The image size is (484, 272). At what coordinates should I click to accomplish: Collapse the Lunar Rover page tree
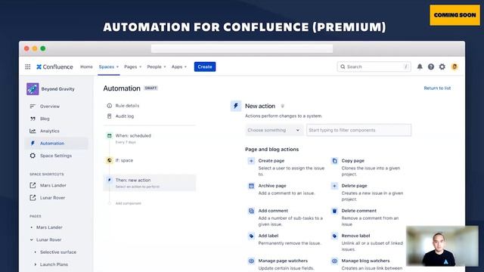[32, 240]
